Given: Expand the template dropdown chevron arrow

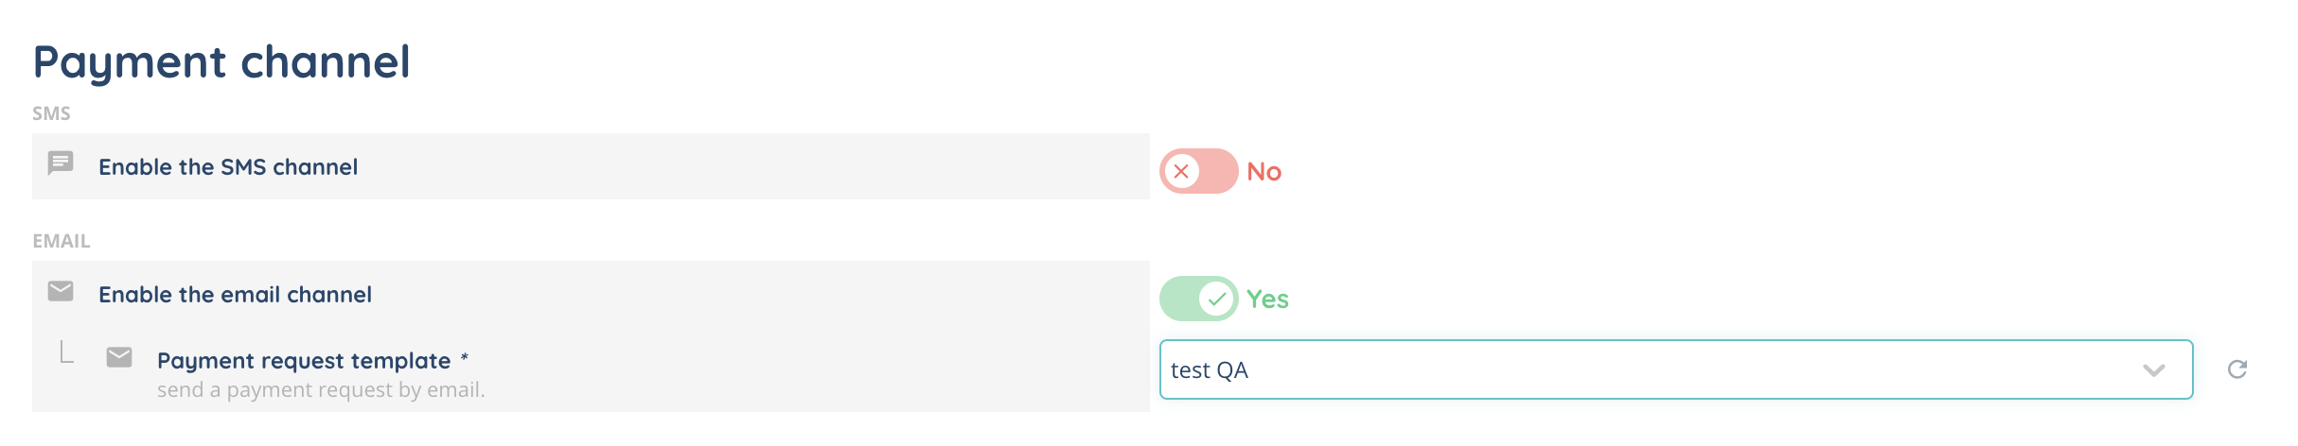Looking at the screenshot, I should tap(2154, 370).
